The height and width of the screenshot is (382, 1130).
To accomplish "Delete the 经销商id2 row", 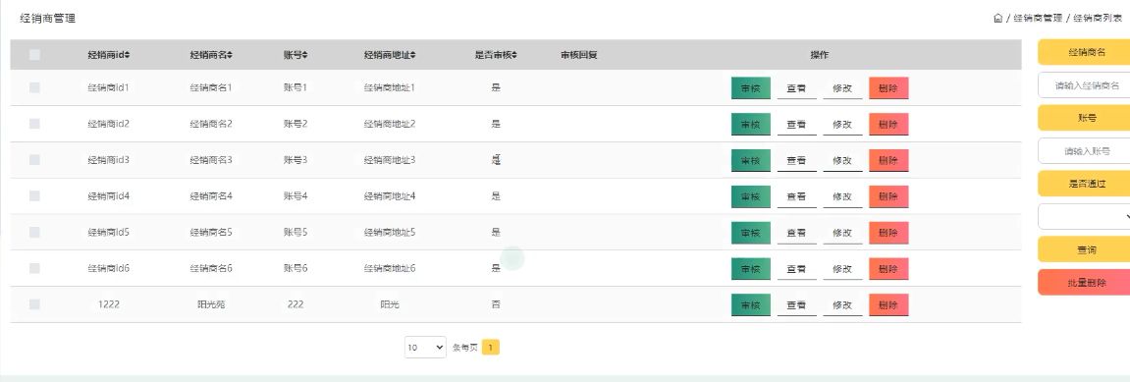I will [x=888, y=124].
